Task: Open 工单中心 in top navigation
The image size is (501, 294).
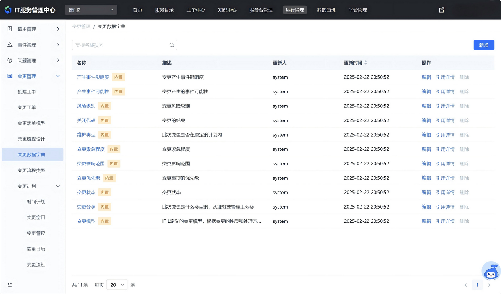Action: tap(196, 10)
